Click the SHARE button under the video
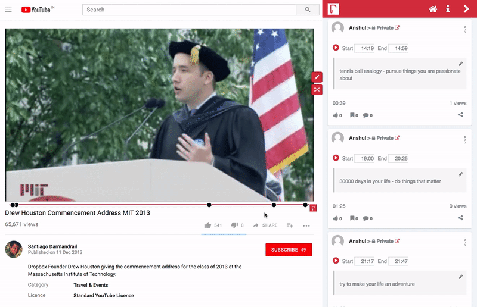477x307 pixels. 265,225
